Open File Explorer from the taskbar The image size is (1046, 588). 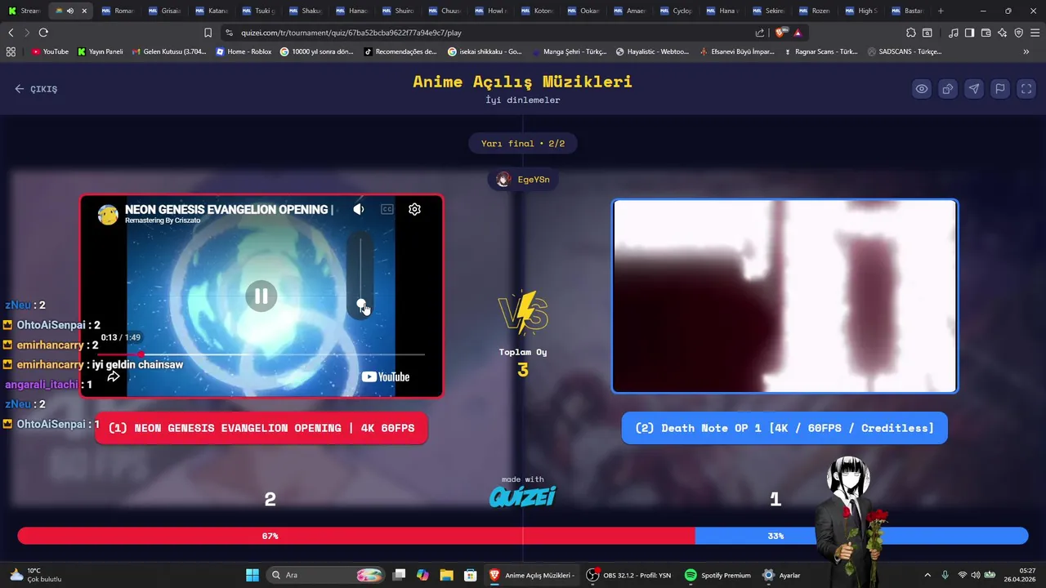[x=446, y=575]
